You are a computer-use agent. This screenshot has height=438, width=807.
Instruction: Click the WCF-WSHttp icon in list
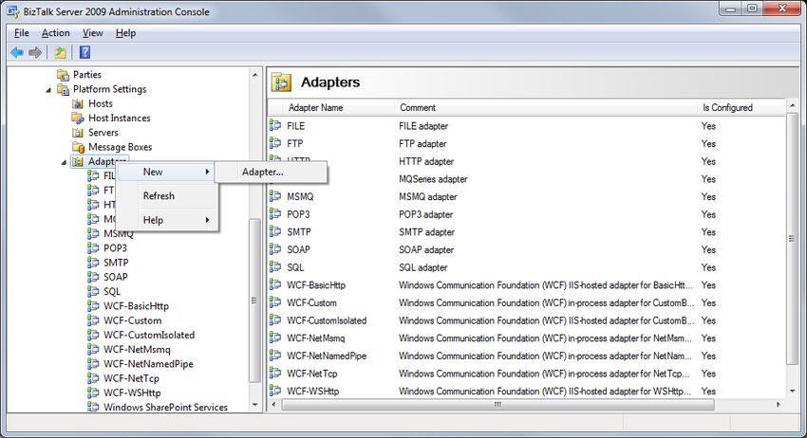pyautogui.click(x=275, y=391)
